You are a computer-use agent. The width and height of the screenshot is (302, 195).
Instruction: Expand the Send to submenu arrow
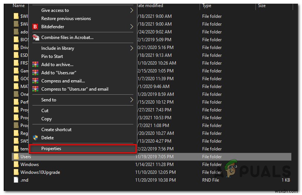(x=131, y=100)
